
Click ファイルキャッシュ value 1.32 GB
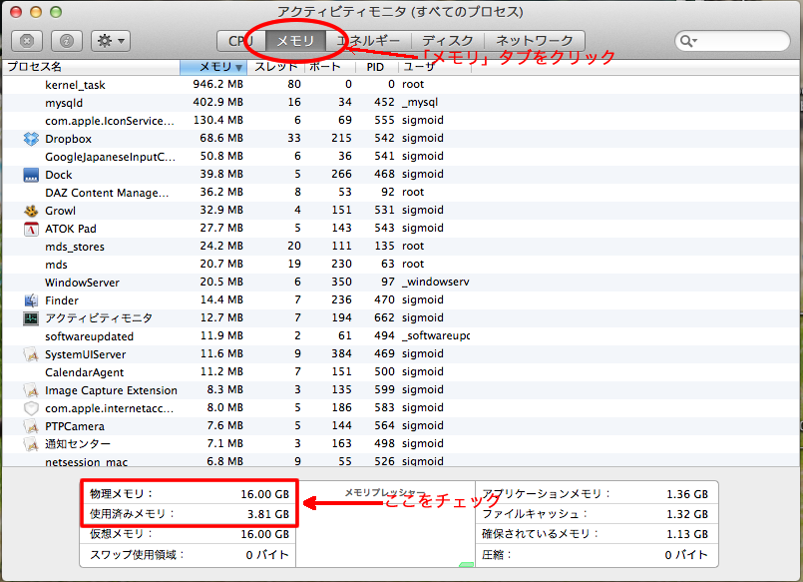point(687,514)
